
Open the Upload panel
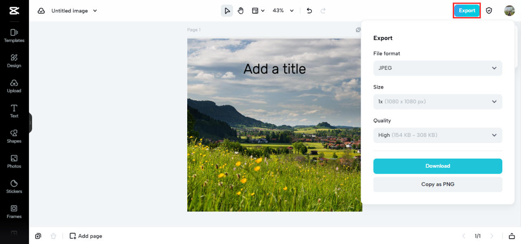click(14, 86)
